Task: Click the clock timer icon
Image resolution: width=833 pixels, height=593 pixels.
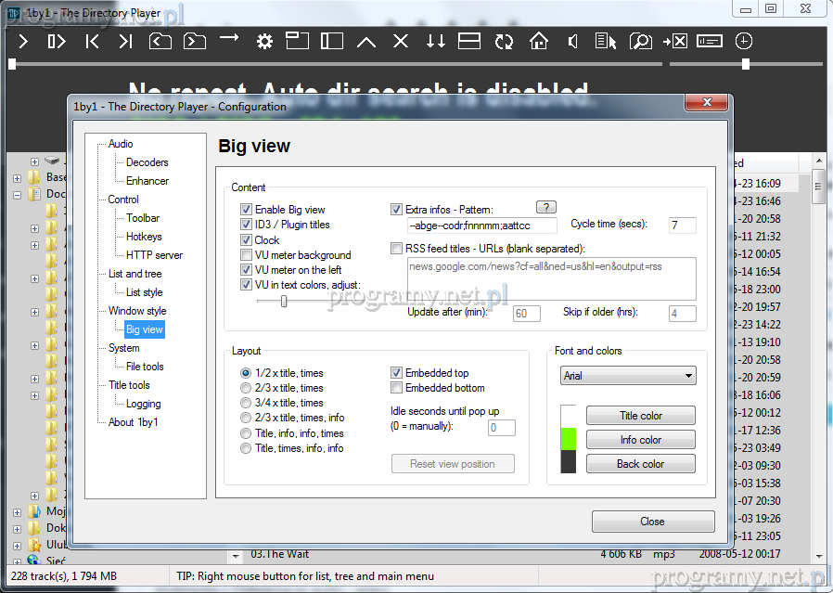Action: 744,42
